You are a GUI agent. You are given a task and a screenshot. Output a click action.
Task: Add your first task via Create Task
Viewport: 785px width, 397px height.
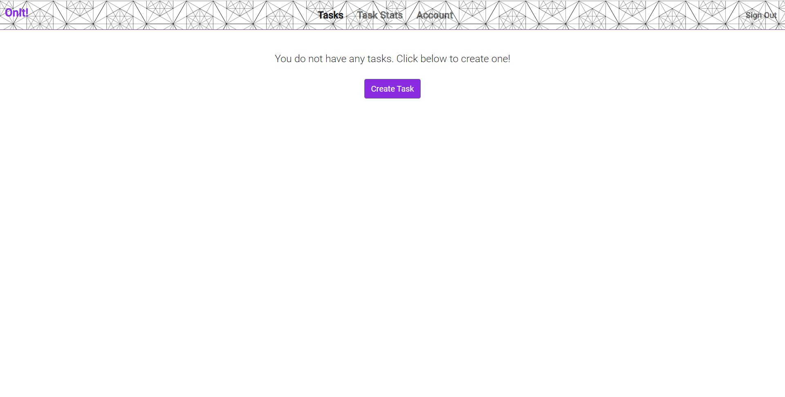(x=392, y=89)
